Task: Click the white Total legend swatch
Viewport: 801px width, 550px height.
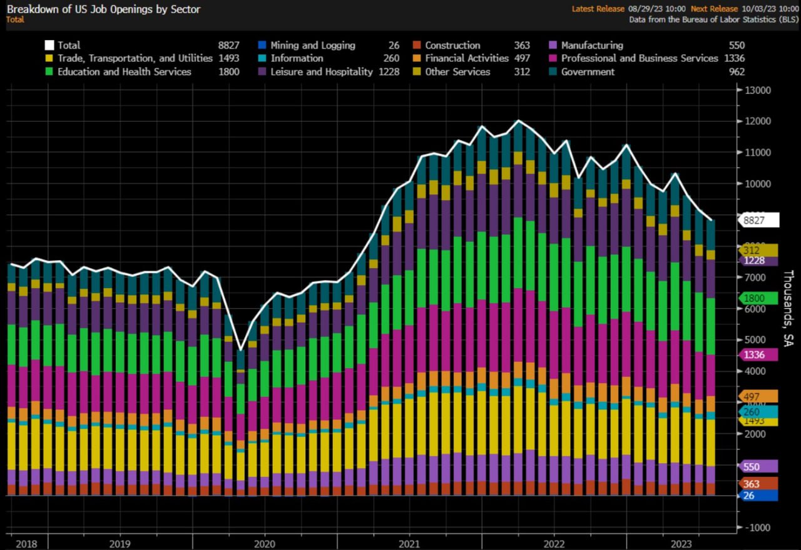Action: tap(49, 45)
